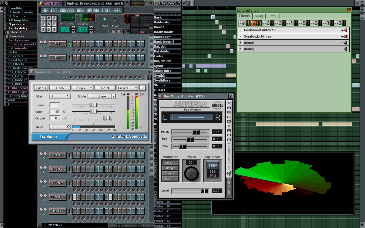
Task: Open the piano keyboard view button
Action: [x=120, y=31]
